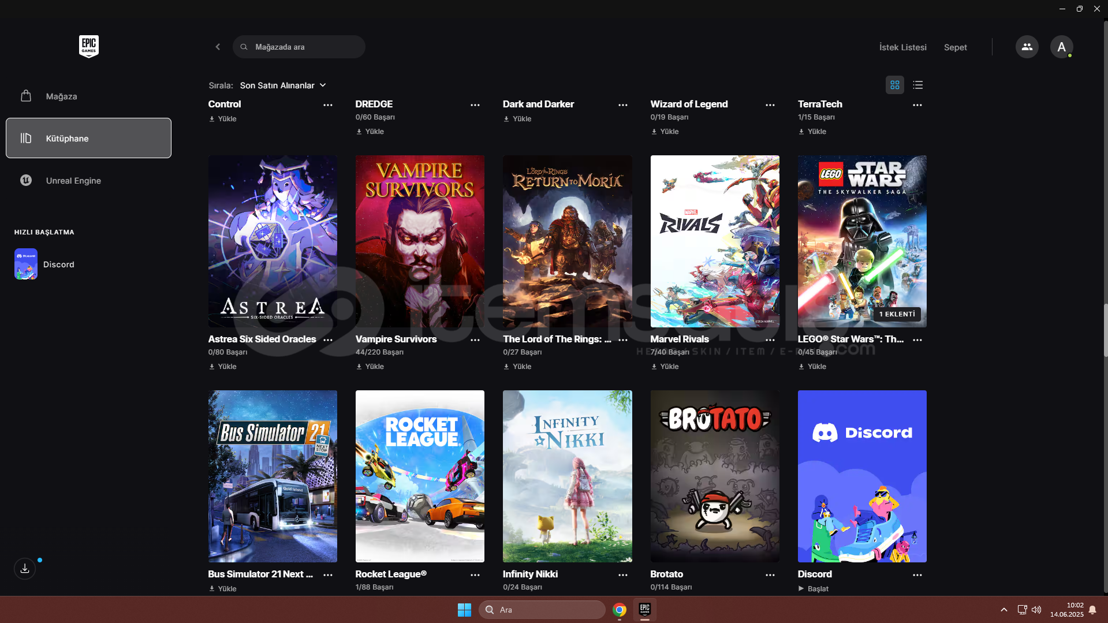Open Unreal Engine section
The height and width of the screenshot is (623, 1108).
pos(88,180)
